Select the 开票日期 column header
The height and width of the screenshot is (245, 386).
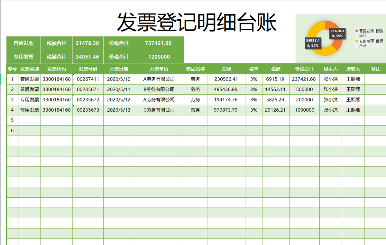(119, 69)
